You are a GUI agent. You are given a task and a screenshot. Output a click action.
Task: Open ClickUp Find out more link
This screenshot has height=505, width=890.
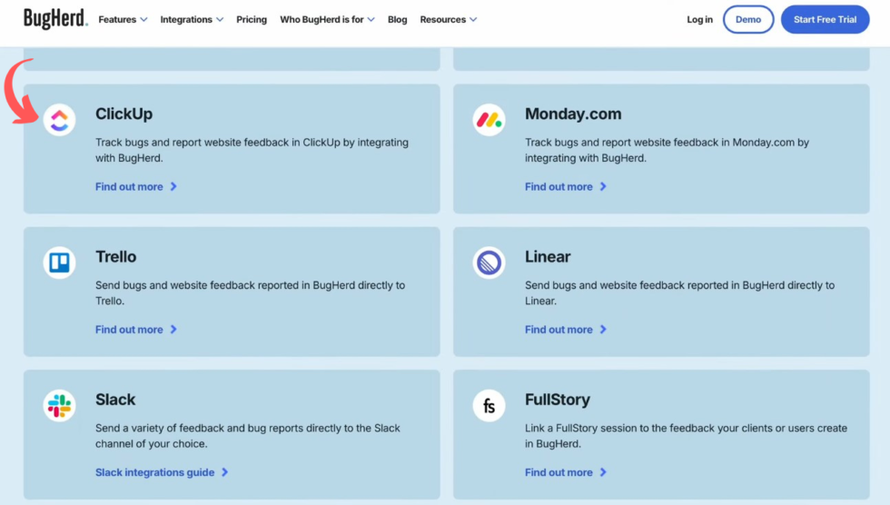click(x=129, y=187)
